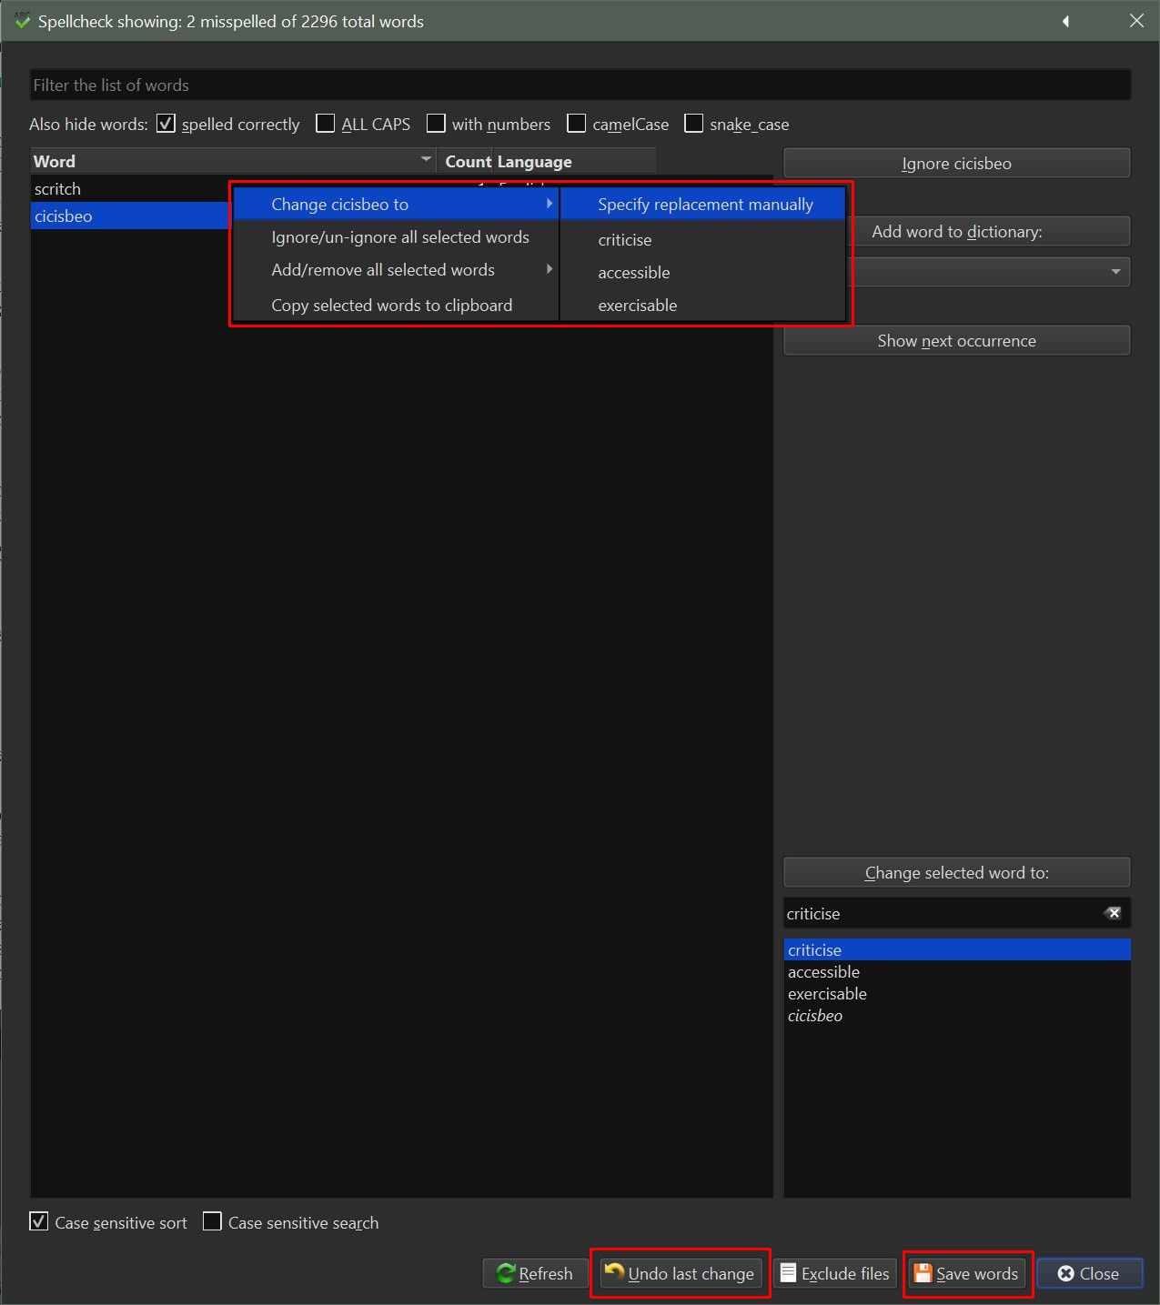Click the spellcheck icon in the title bar
This screenshot has height=1305, width=1160.
pos(22,20)
